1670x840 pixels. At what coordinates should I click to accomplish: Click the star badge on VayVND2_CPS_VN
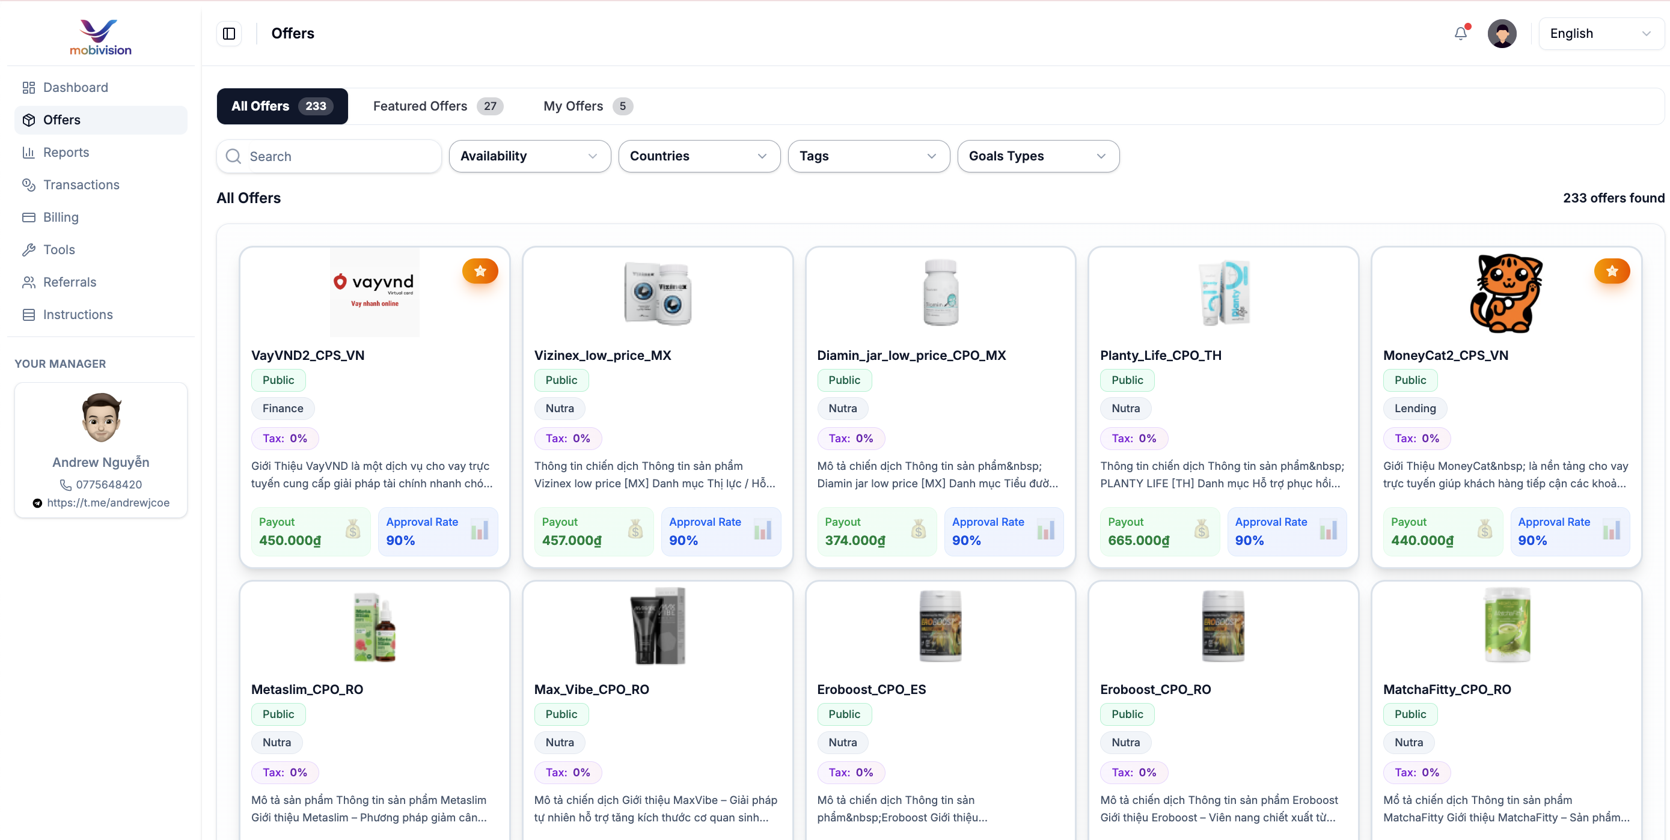pyautogui.click(x=480, y=271)
